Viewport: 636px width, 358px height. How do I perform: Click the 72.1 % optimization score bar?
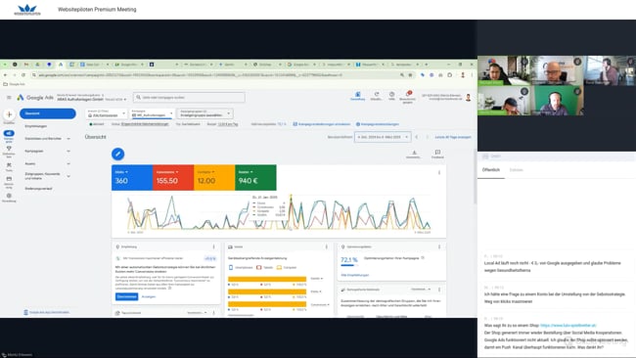(x=349, y=265)
